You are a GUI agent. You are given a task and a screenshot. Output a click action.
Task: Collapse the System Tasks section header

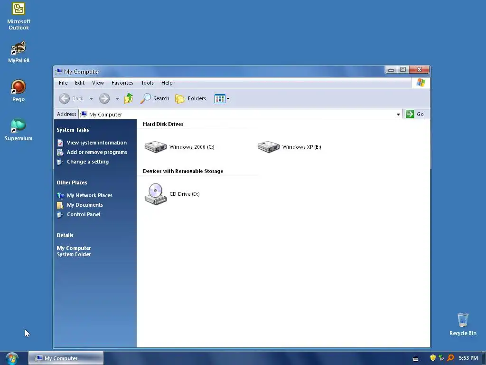tap(73, 130)
